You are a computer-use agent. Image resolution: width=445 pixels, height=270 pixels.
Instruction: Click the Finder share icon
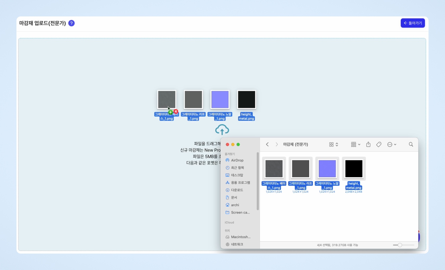(x=368, y=144)
